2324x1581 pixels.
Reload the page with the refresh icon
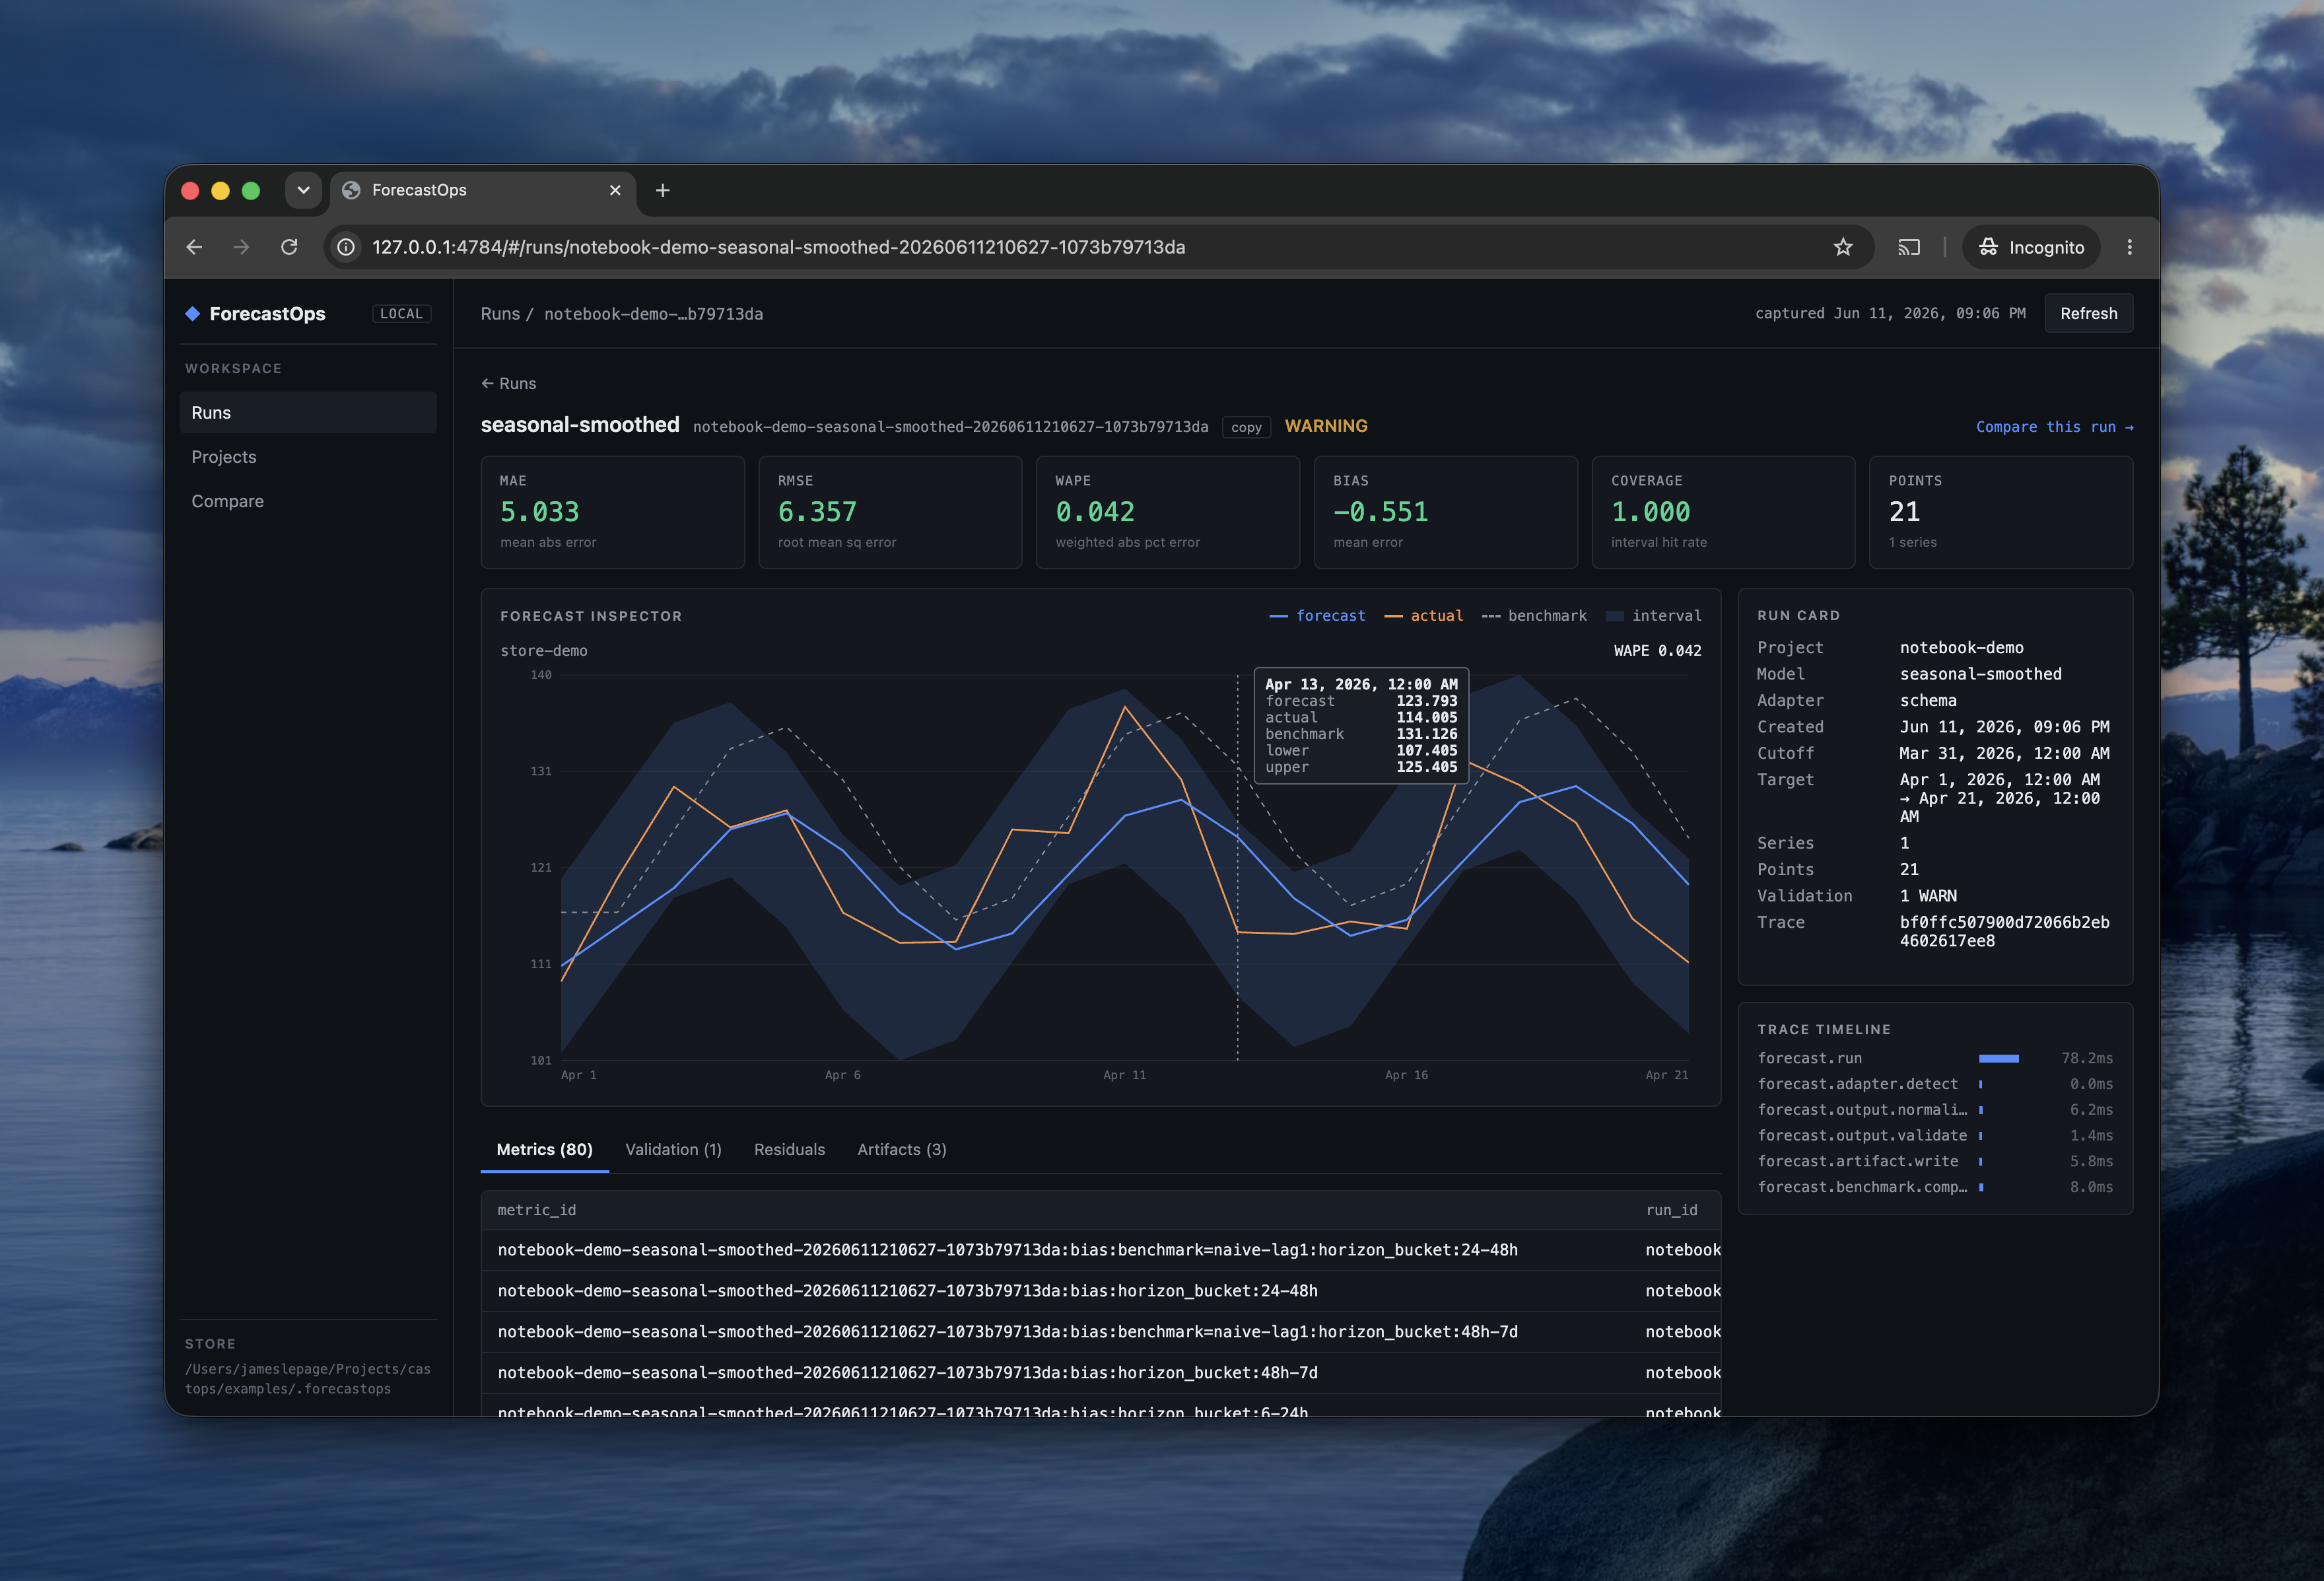point(289,247)
